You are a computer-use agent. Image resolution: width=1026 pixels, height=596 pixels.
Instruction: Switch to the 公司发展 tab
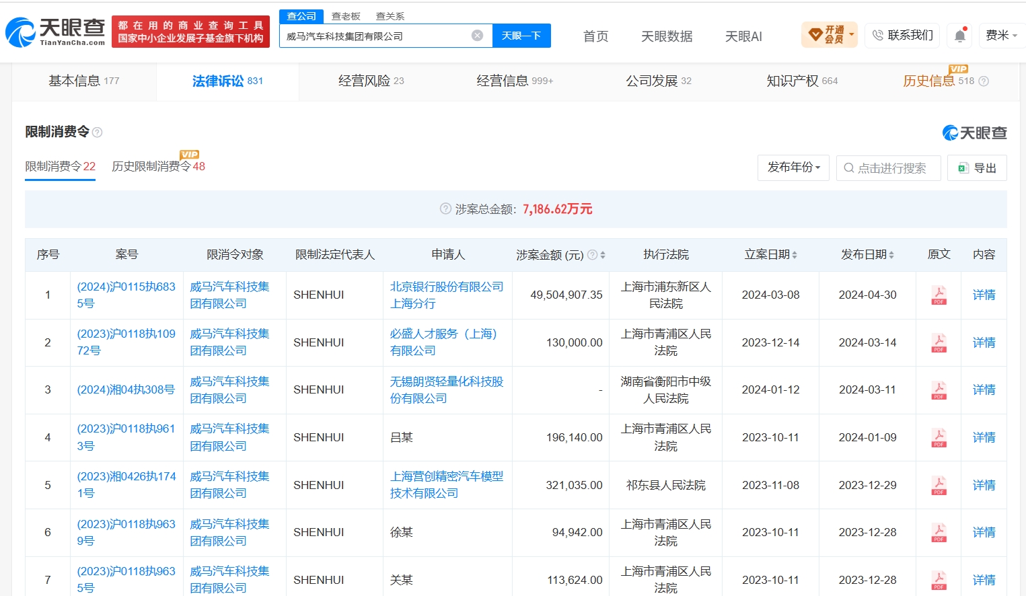coord(659,81)
